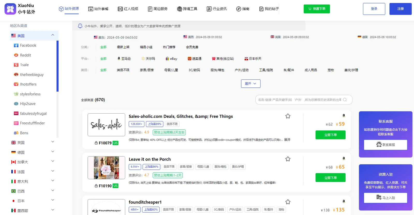Screen dimensions: 414x215
Task: Collapse the 美国 region group
Action: click(53, 35)
